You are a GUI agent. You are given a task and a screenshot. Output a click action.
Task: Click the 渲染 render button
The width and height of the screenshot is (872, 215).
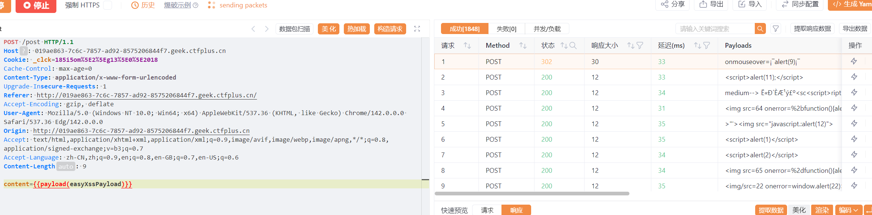point(822,210)
